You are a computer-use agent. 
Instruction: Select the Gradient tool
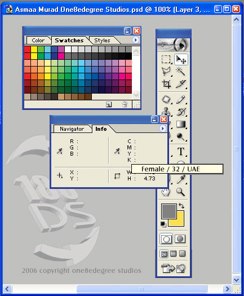coord(181,124)
